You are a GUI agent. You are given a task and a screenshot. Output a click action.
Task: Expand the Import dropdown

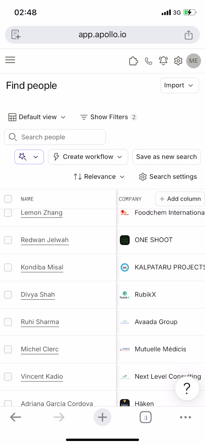[x=180, y=85]
